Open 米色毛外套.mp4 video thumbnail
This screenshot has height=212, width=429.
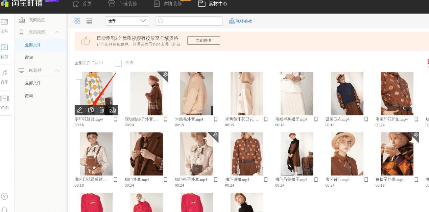click(196, 93)
